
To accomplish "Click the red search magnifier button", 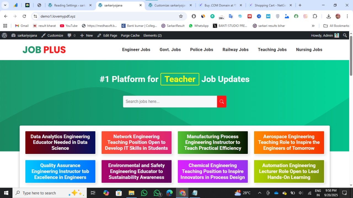I will point(221,102).
